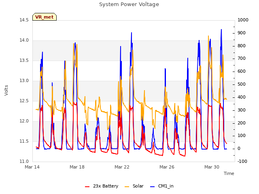The height and width of the screenshot is (194, 259).
Task: Click the -100 right axis value
Action: click(242, 161)
